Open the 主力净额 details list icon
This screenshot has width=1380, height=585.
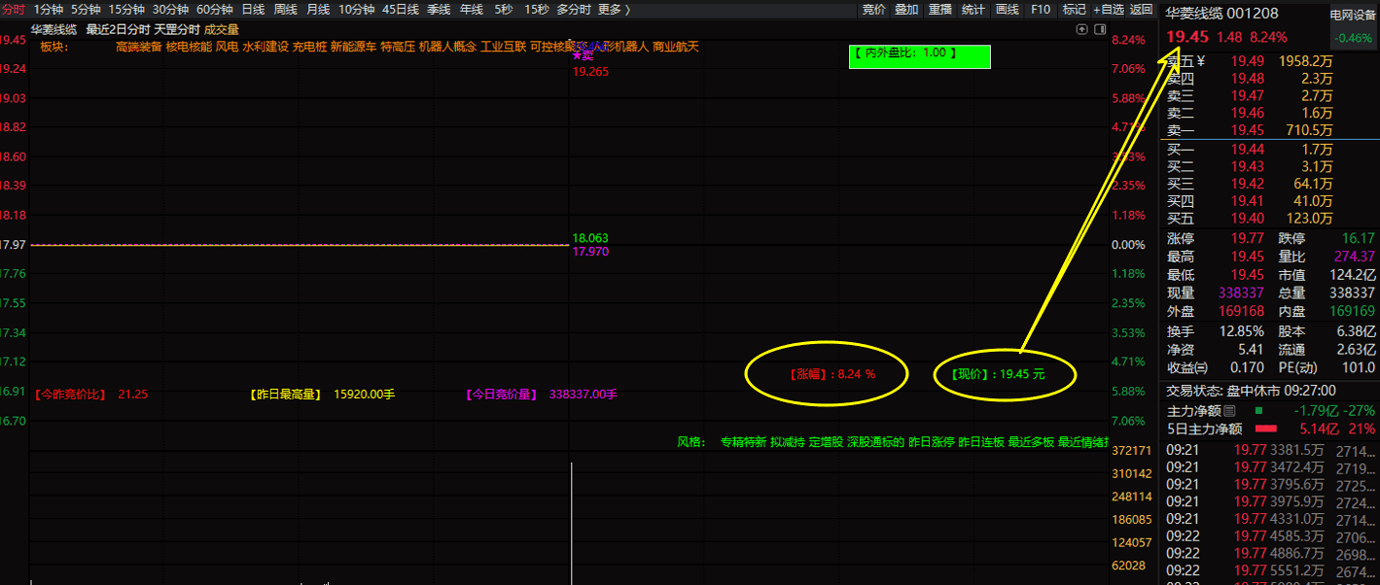(1229, 411)
